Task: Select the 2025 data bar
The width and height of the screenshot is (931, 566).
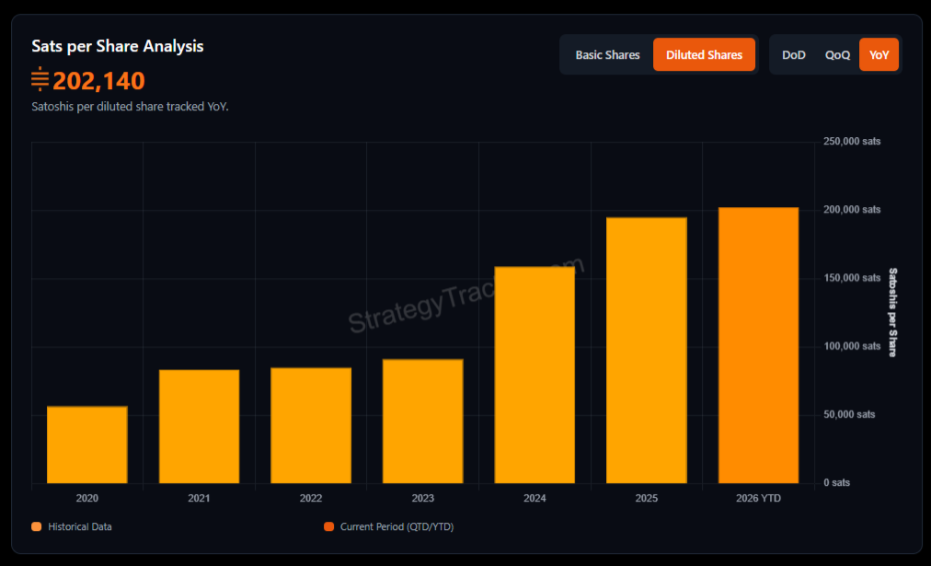Action: pyautogui.click(x=646, y=350)
